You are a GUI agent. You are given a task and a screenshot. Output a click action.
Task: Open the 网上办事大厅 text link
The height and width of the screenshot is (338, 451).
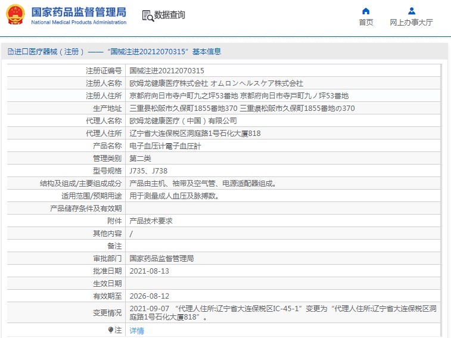tap(411, 23)
